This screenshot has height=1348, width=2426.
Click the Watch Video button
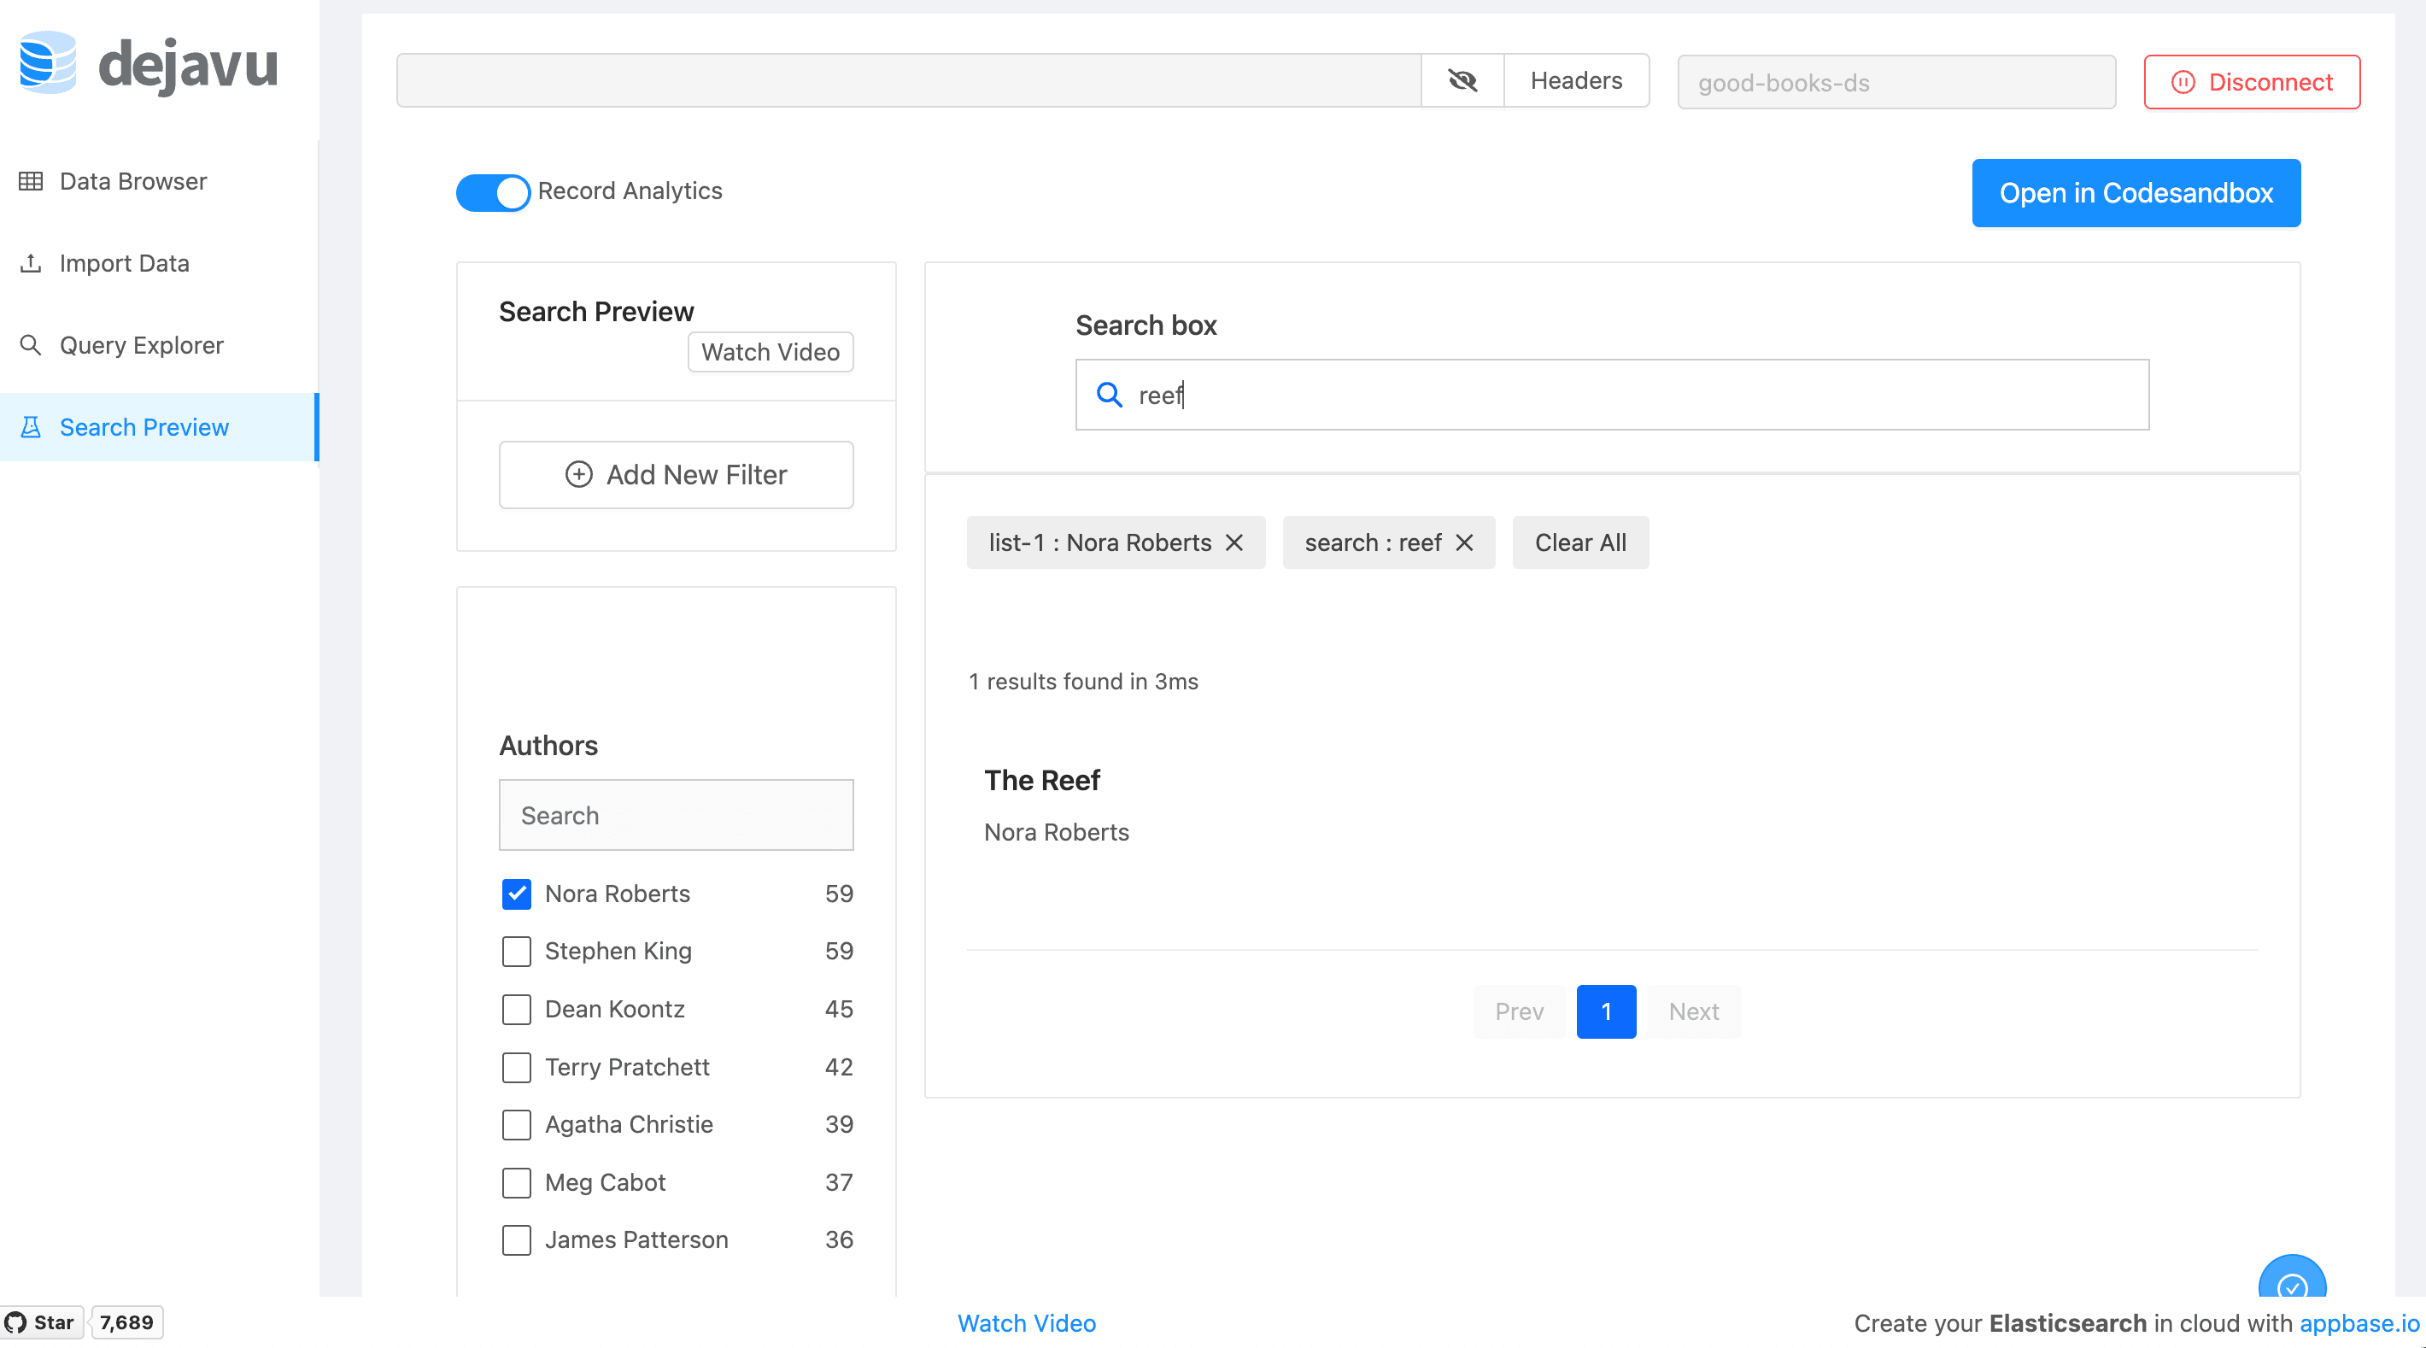click(x=770, y=351)
